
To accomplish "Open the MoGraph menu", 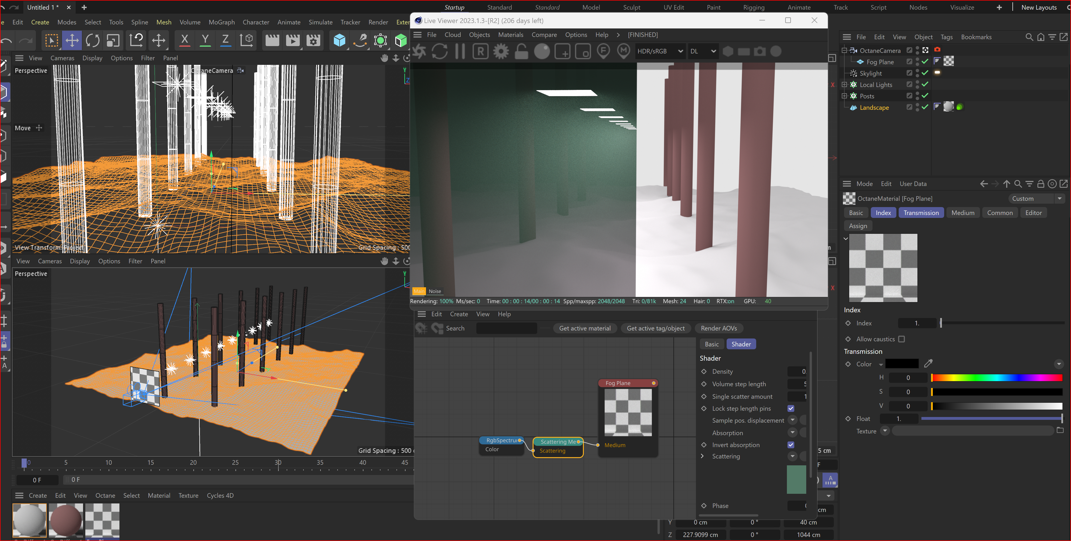I will pos(221,22).
